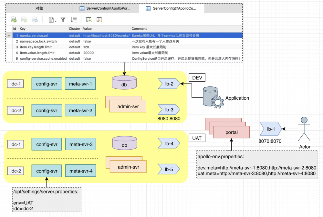This screenshot has width=323, height=217.
Task: Click the Cluster column header
Action: click(x=75, y=29)
